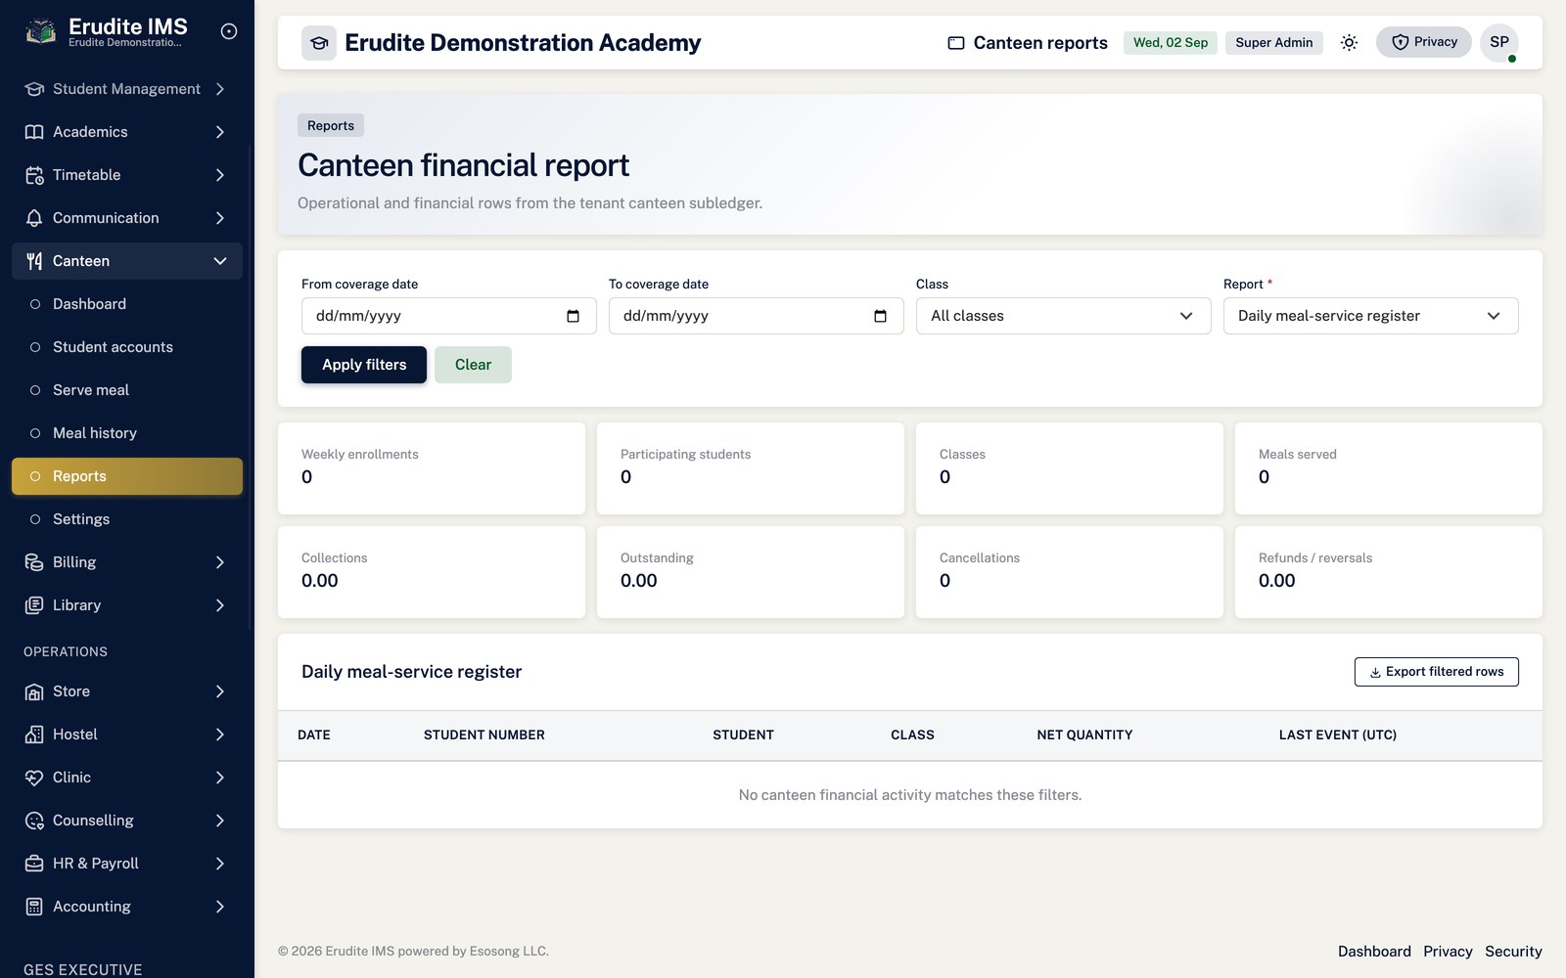1566x978 pixels.
Task: Click the Academics book icon
Action: point(34,132)
